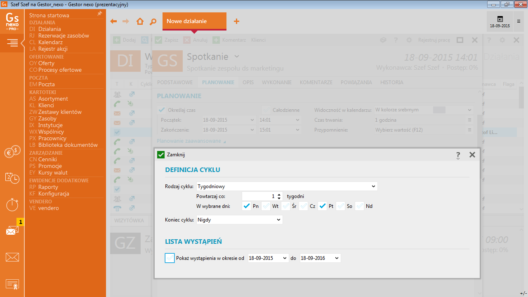Toggle the Wt weekday checkbox
The image size is (528, 297).
coord(266,206)
